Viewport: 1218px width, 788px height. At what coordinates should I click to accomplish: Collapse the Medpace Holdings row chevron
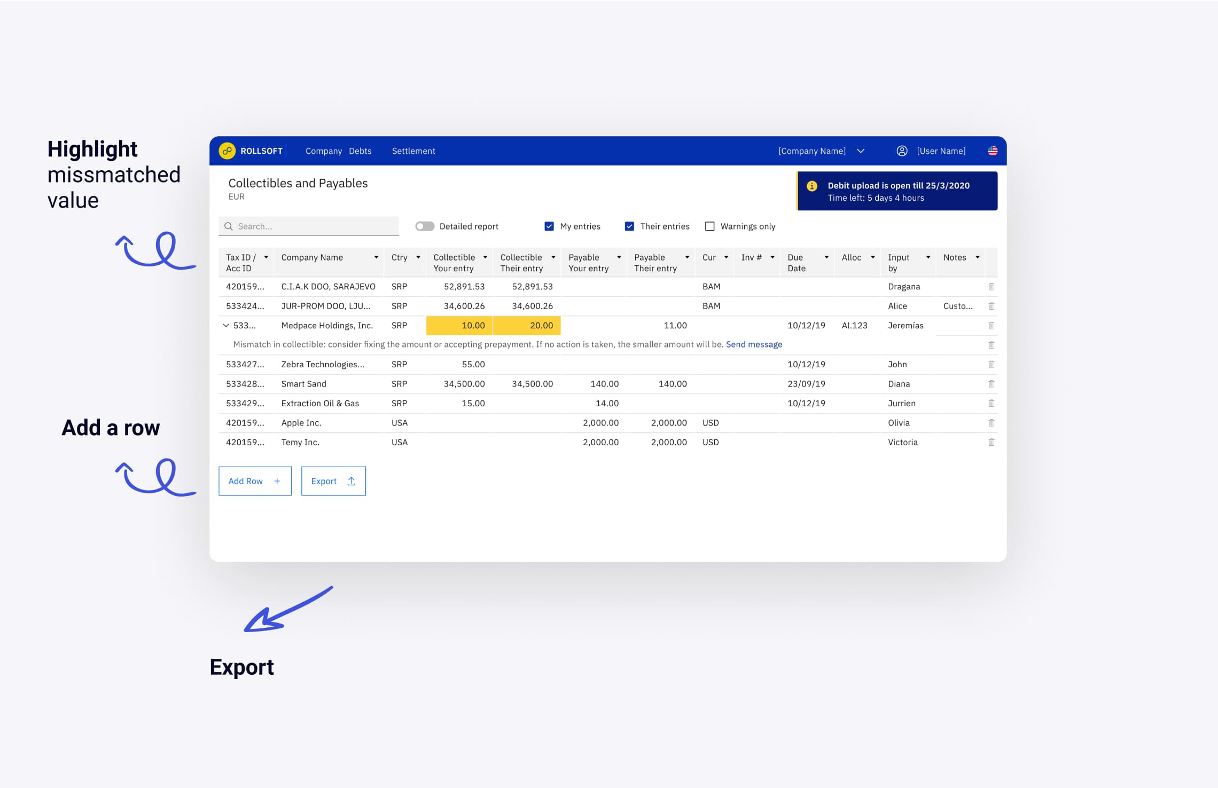click(226, 326)
